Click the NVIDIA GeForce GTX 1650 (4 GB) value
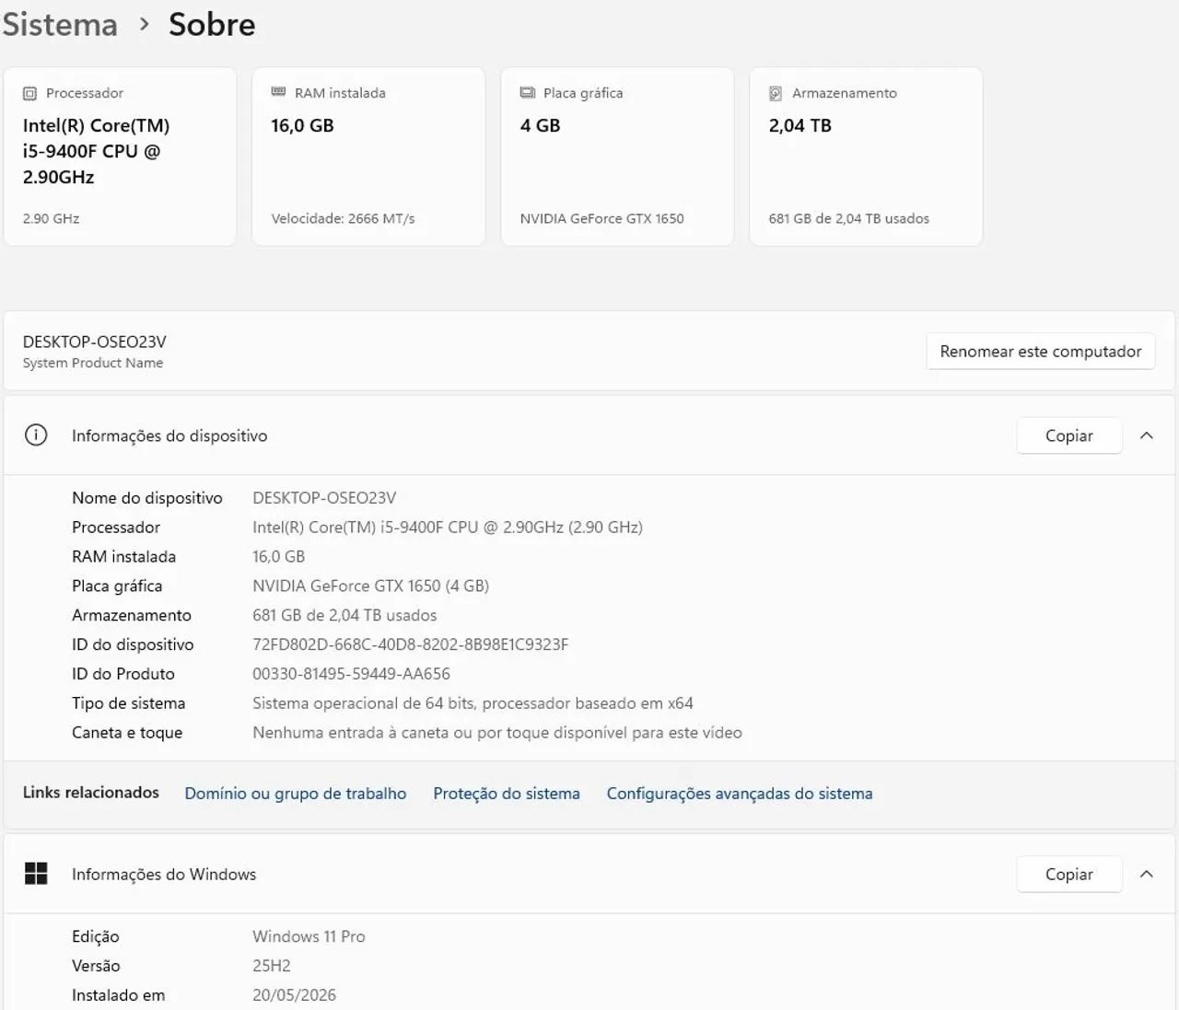 [371, 586]
